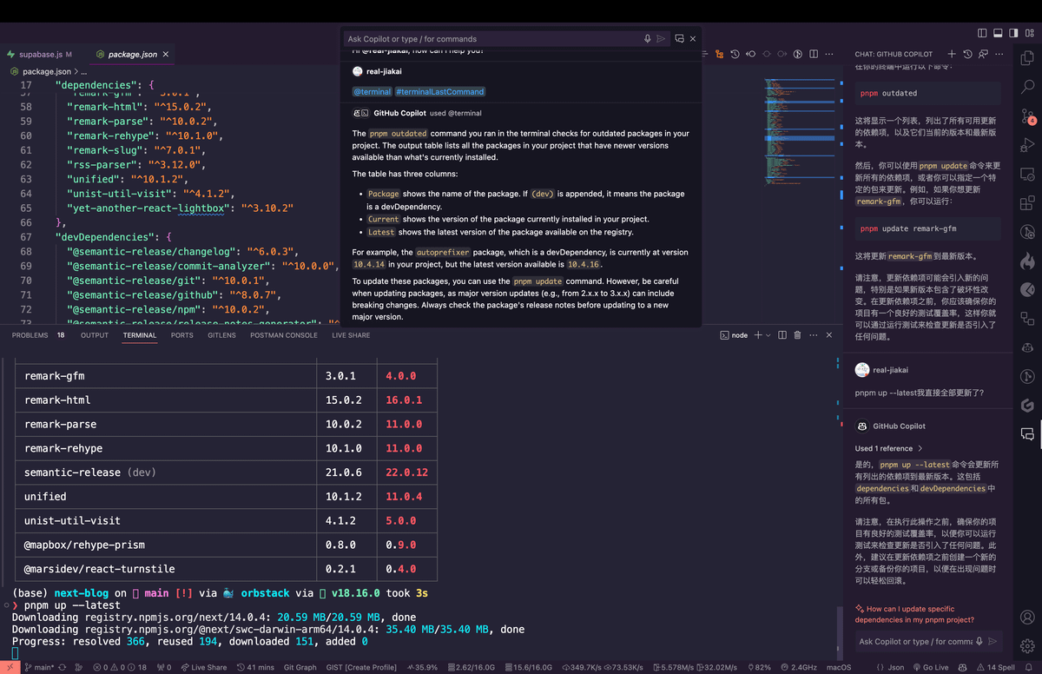Click the Go Live status bar button

[x=930, y=667]
